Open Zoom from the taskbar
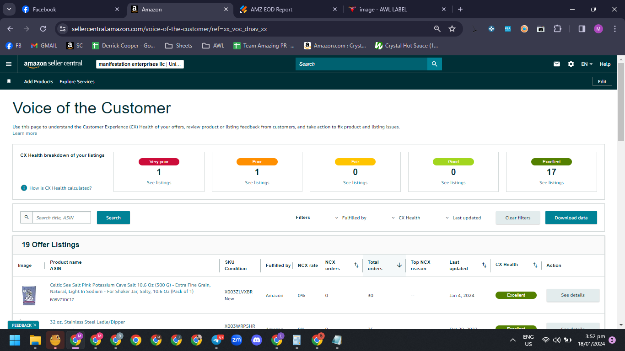 (237, 340)
